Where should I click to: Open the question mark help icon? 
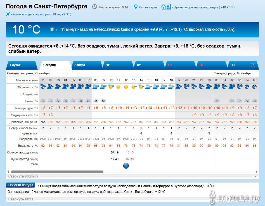[253, 65]
